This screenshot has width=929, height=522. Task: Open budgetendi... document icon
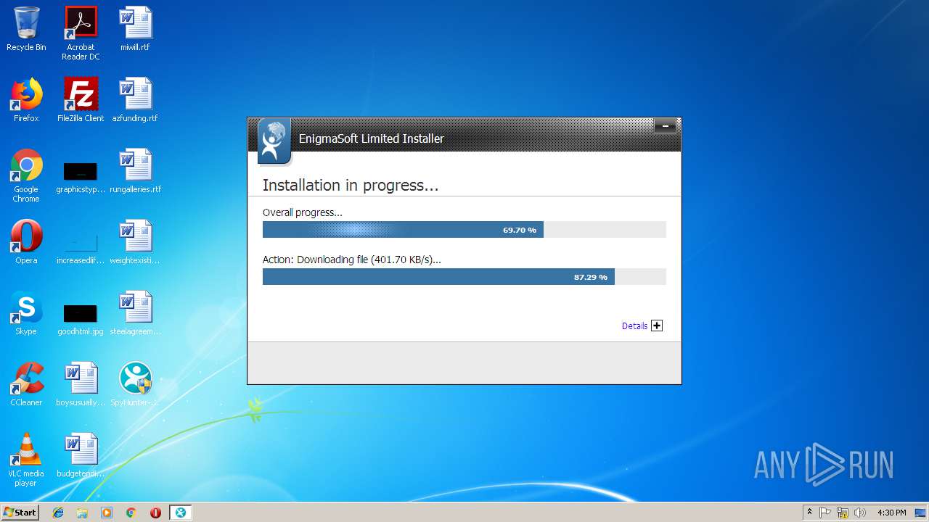[81, 455]
